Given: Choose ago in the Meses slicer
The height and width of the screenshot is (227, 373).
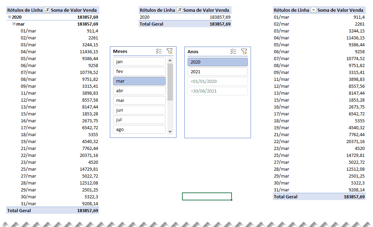Looking at the screenshot, I should tap(139, 130).
